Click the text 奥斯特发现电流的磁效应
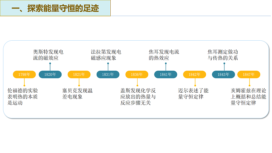 (x=48, y=55)
